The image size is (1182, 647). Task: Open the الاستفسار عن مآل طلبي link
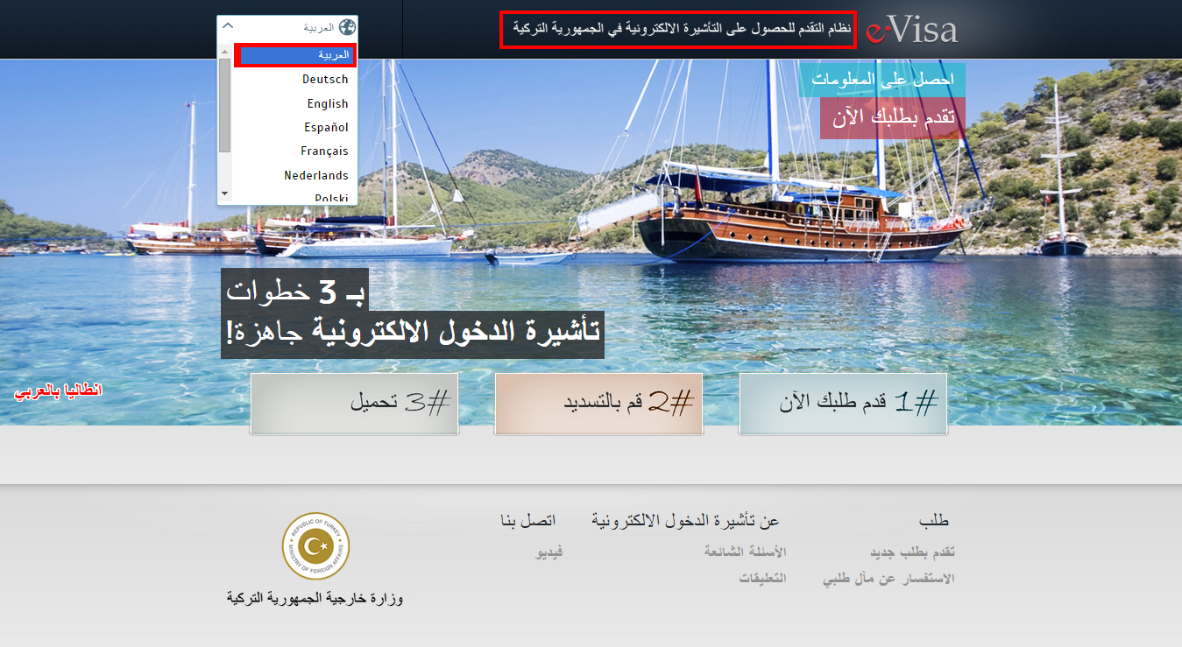tap(888, 579)
